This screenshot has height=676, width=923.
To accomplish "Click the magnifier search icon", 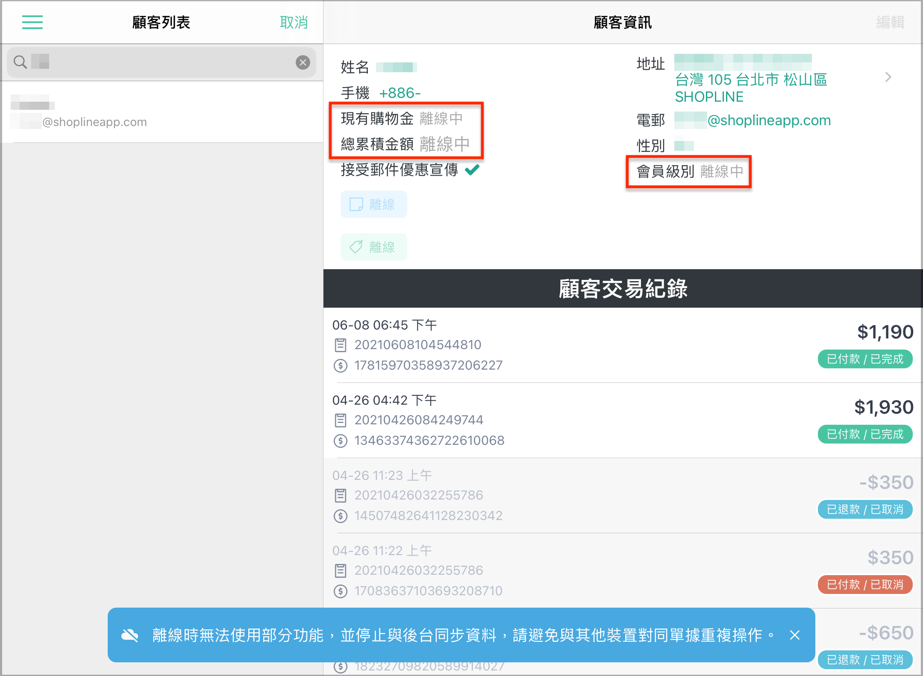I will pos(20,62).
